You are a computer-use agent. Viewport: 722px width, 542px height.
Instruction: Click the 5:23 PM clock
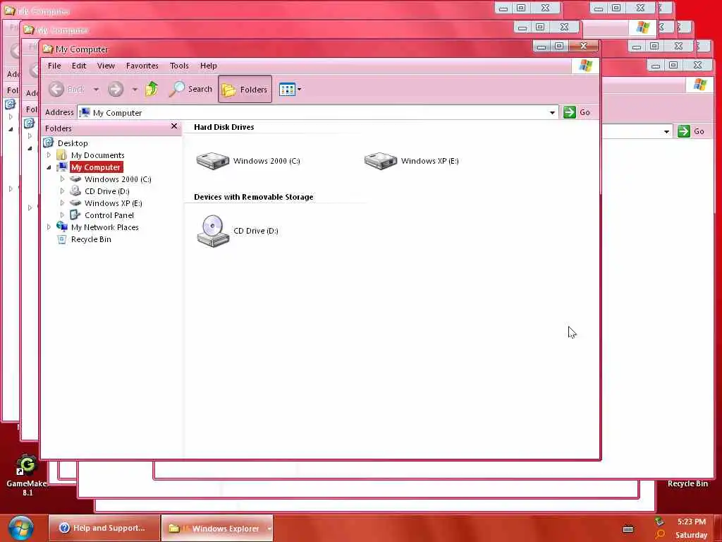tap(691, 522)
